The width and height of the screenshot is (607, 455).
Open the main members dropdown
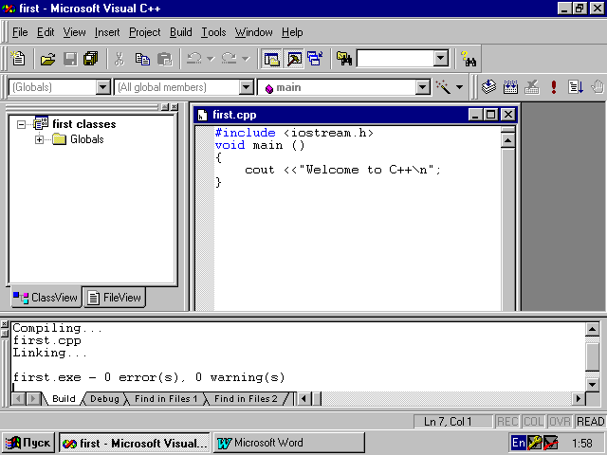423,87
